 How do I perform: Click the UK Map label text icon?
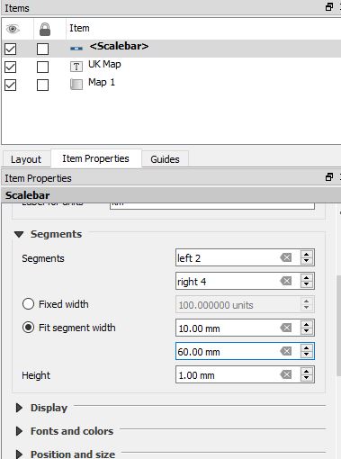(76, 67)
